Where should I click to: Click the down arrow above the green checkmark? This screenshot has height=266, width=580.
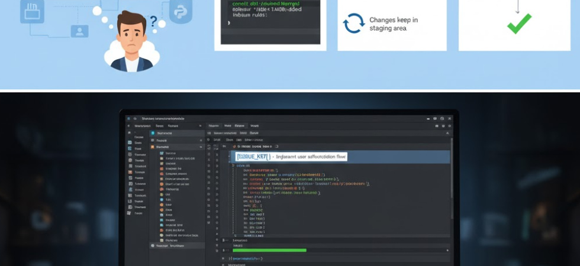518,6
